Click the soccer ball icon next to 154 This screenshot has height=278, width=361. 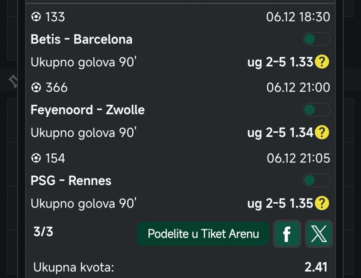(36, 158)
